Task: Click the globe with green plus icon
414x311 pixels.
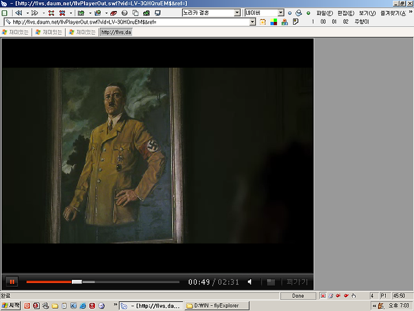Action: coord(97,13)
